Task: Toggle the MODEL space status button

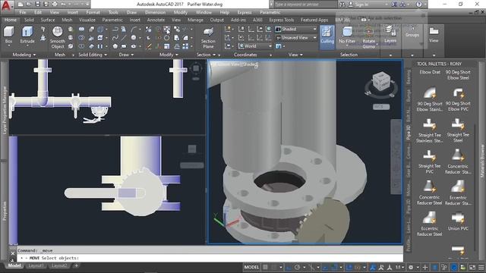Action: 251,267
